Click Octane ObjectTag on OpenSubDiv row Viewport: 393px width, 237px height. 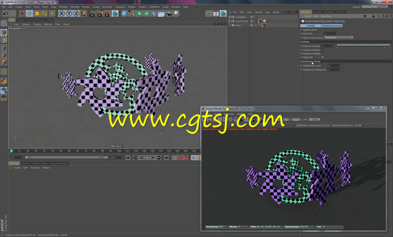pyautogui.click(x=264, y=21)
